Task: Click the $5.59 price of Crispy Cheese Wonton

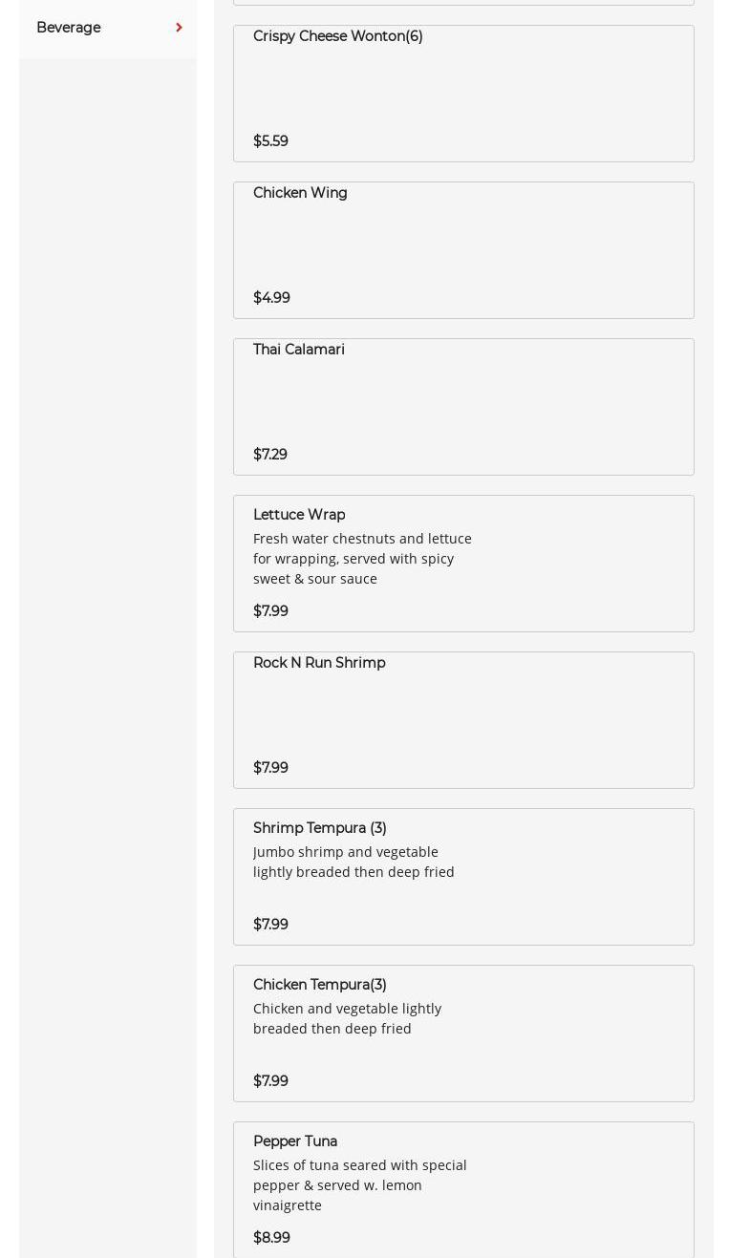Action: pyautogui.click(x=270, y=141)
